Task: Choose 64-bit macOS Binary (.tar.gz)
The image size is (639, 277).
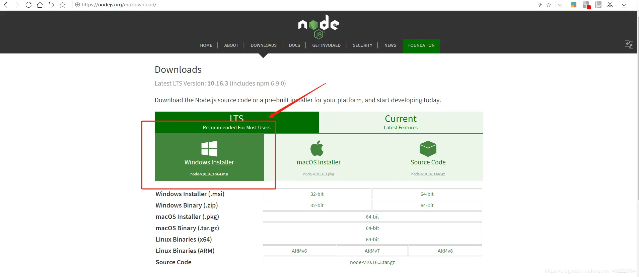Action: pyautogui.click(x=372, y=228)
